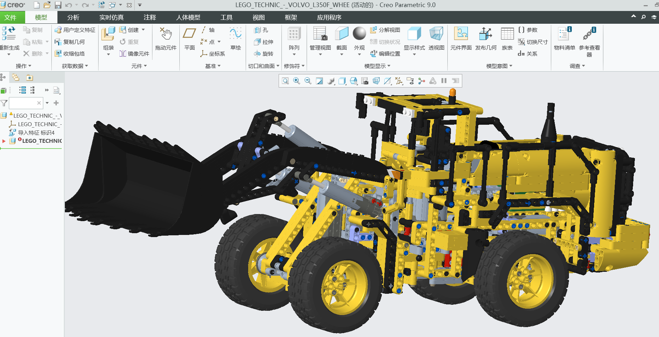Expand the 操作 group dropdown
Screen dimensions: 659x337
pyautogui.click(x=24, y=66)
